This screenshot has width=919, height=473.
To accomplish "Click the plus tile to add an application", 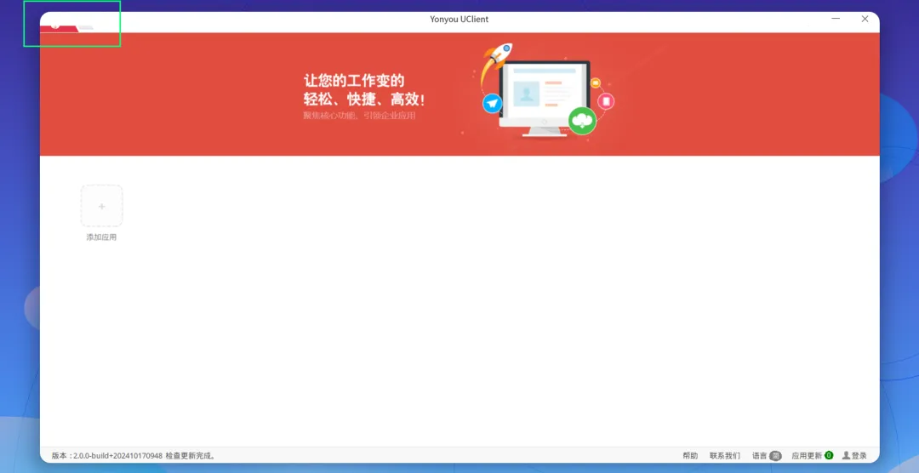I will pyautogui.click(x=101, y=206).
